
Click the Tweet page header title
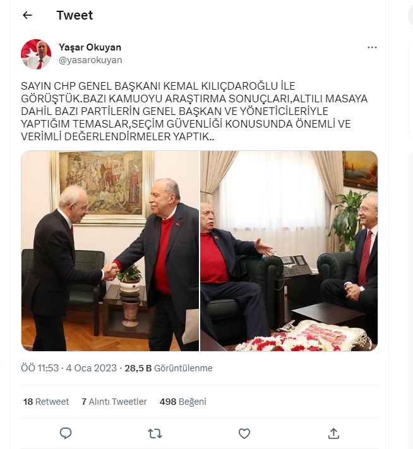pyautogui.click(x=75, y=15)
